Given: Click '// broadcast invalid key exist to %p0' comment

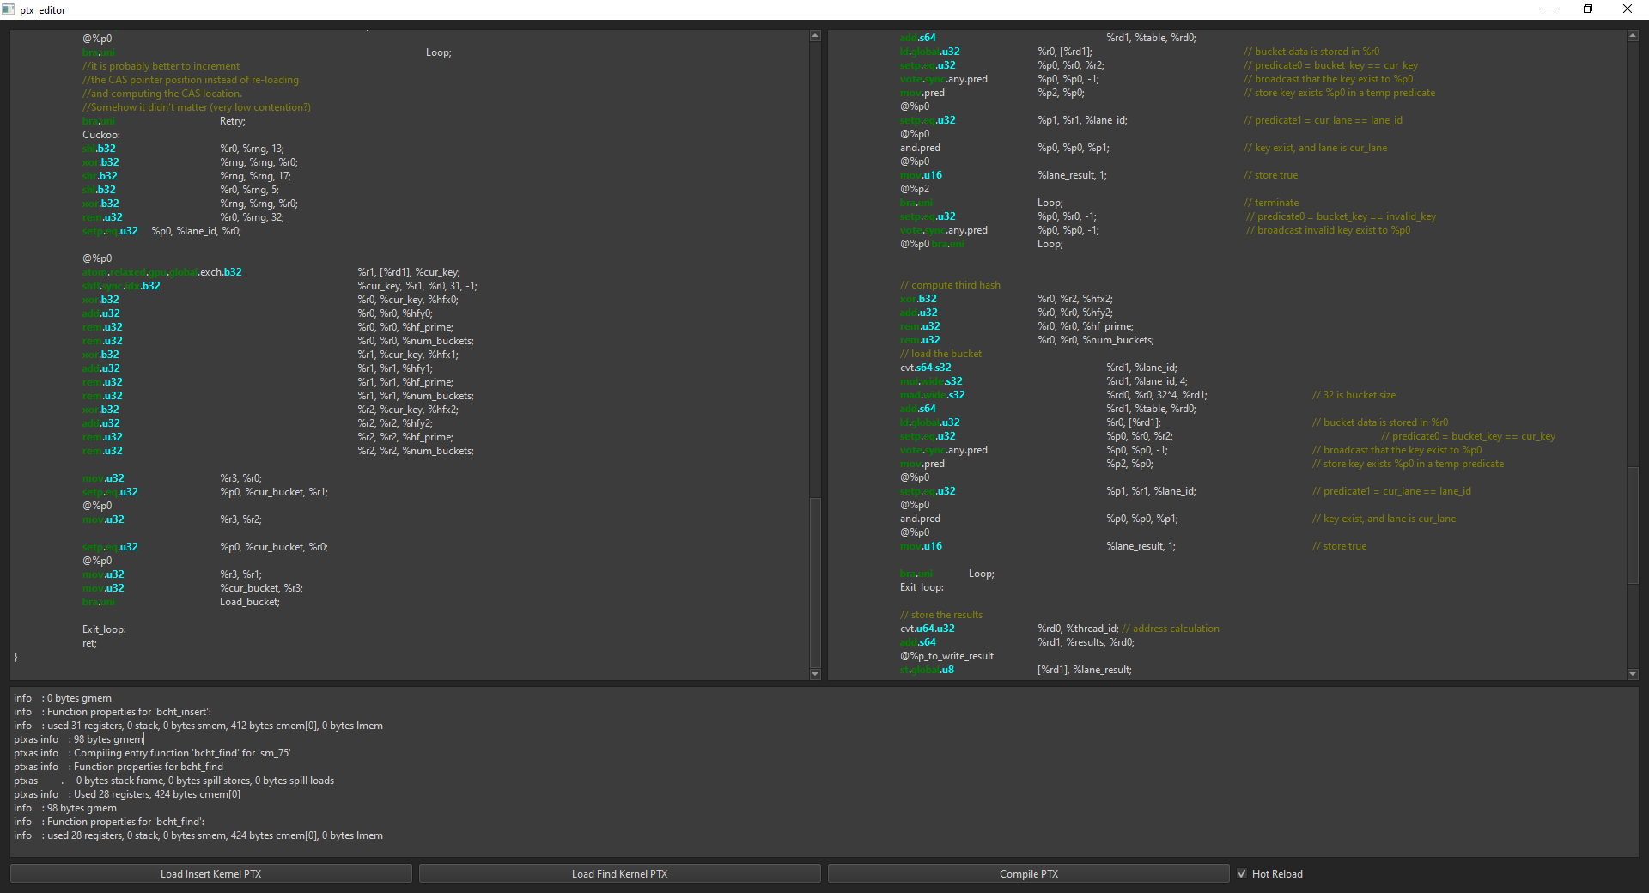Looking at the screenshot, I should point(1329,230).
